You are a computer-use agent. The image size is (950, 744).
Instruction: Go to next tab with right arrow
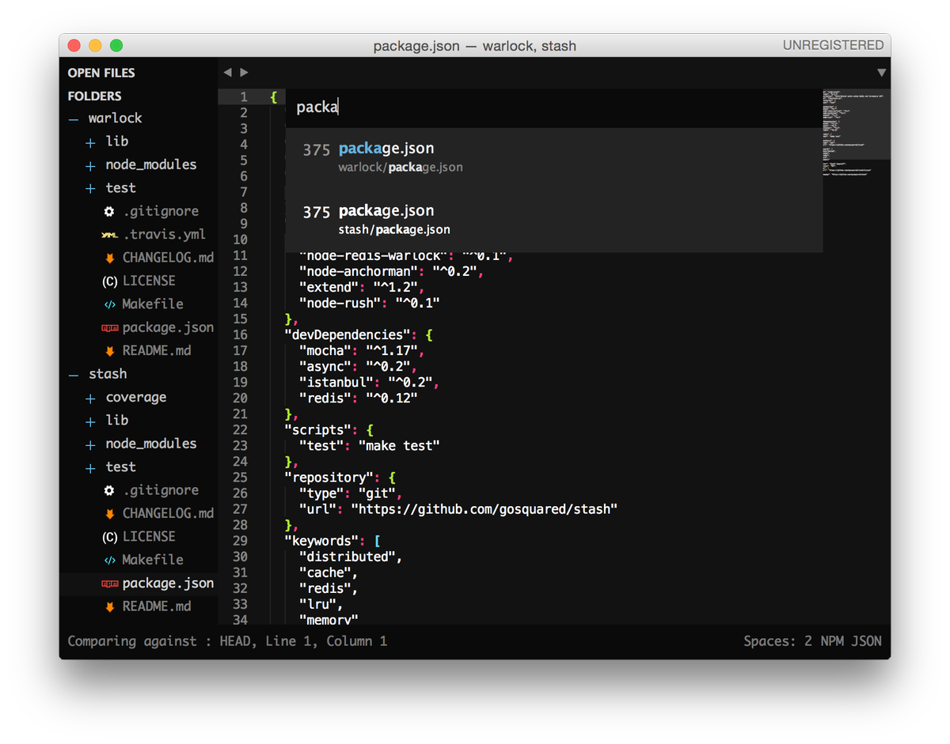(x=244, y=72)
